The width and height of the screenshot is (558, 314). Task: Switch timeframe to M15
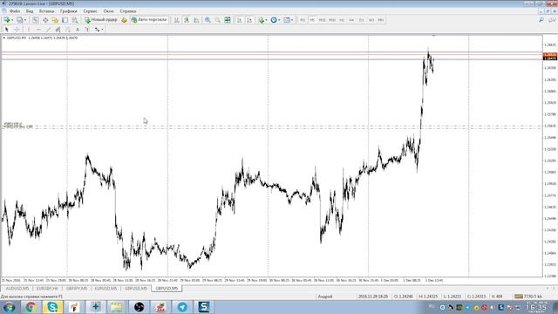[322, 20]
